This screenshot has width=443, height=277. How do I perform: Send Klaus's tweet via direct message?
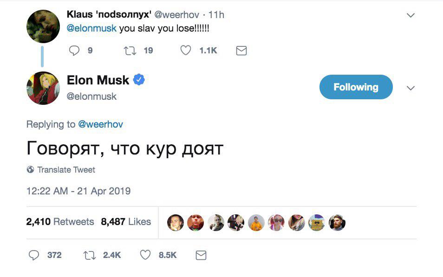pos(241,51)
